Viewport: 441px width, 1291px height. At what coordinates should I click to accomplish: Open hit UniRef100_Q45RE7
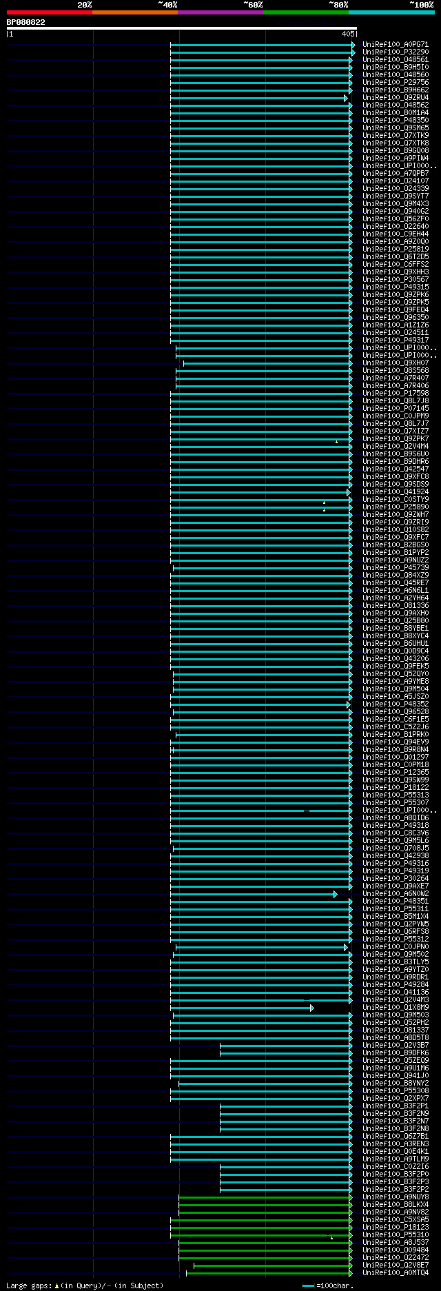tap(396, 583)
